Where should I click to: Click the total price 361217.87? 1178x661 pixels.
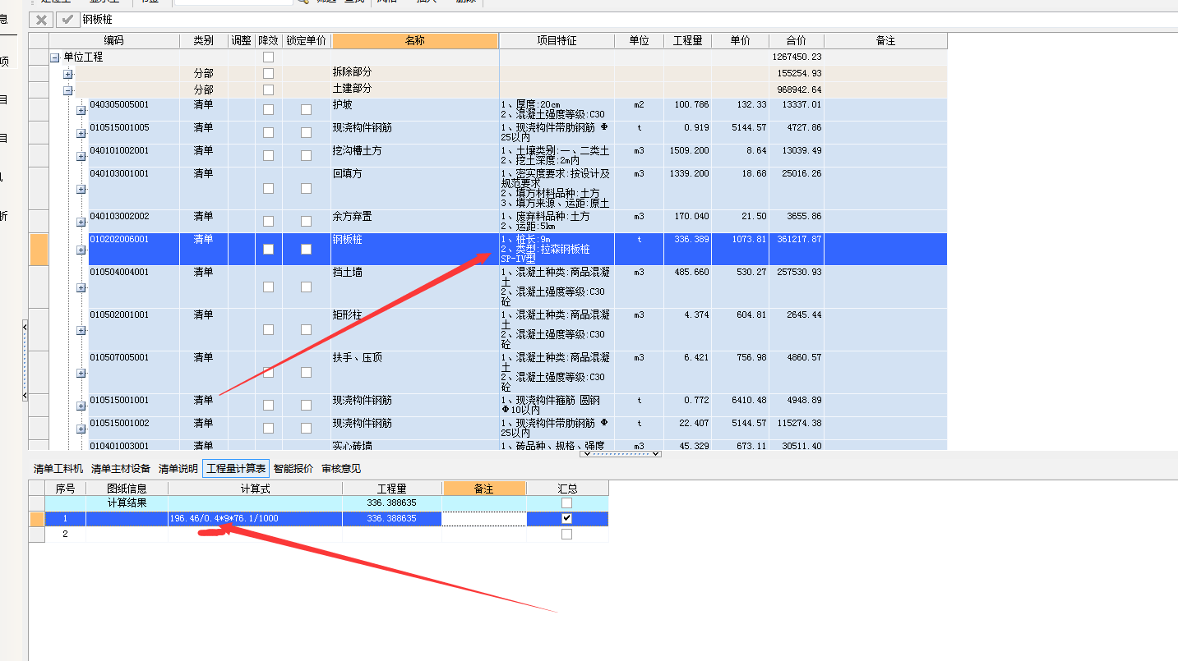coord(800,239)
